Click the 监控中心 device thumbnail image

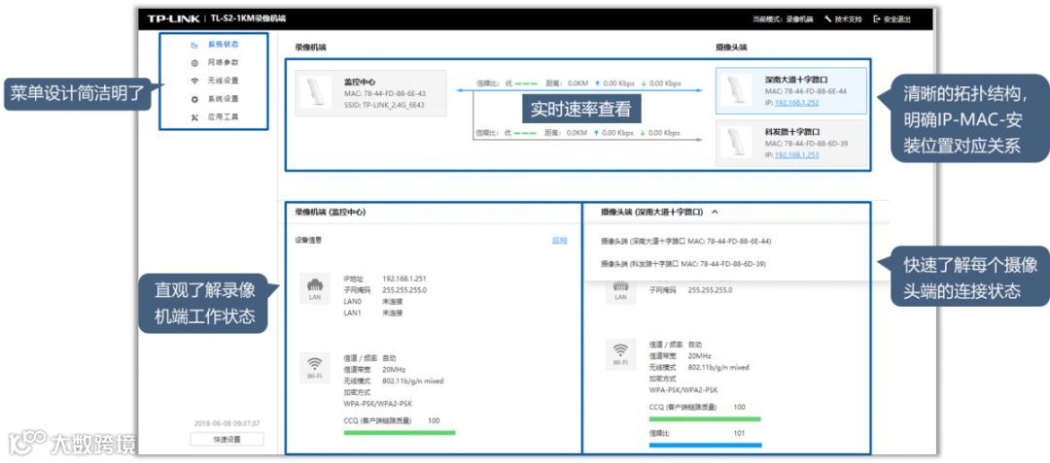(x=315, y=92)
